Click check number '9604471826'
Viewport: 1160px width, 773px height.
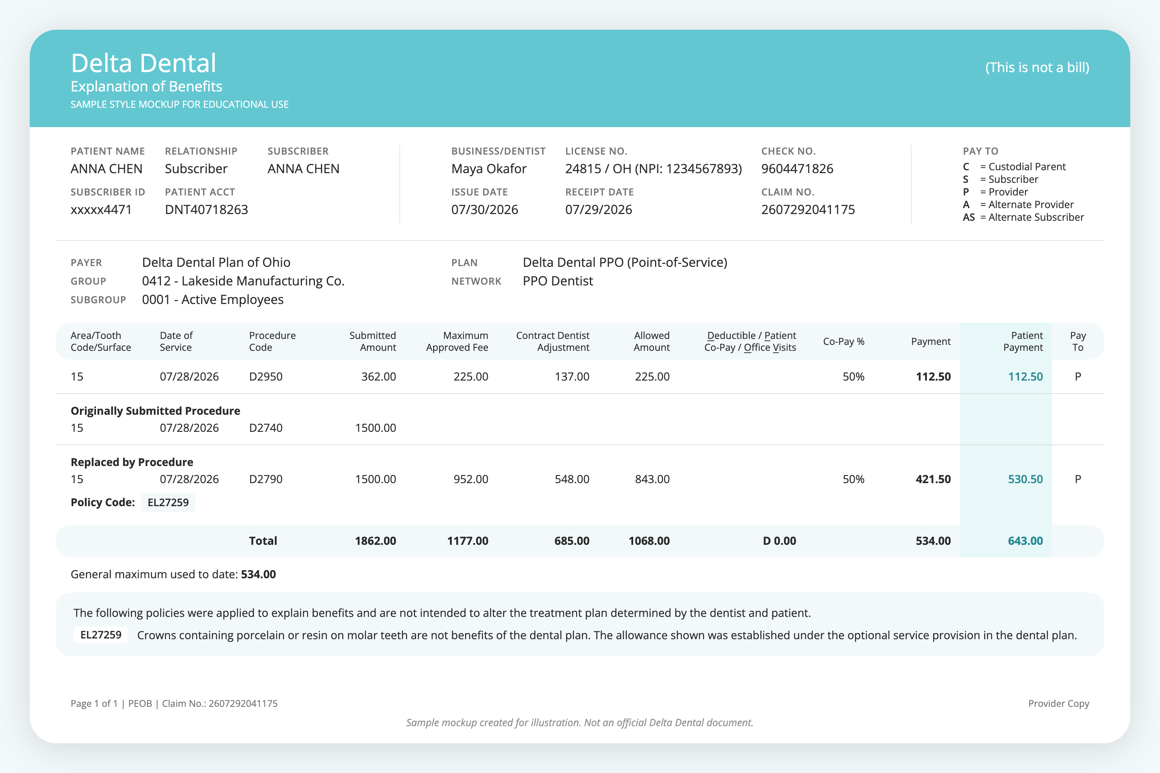(x=797, y=169)
